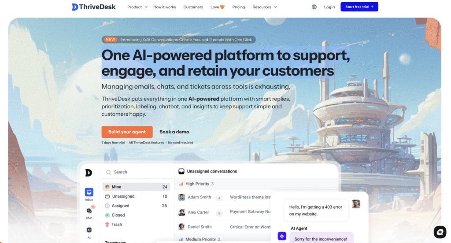Image resolution: width=451 pixels, height=243 pixels.
Task: Go to How it works page
Action: click(x=165, y=7)
